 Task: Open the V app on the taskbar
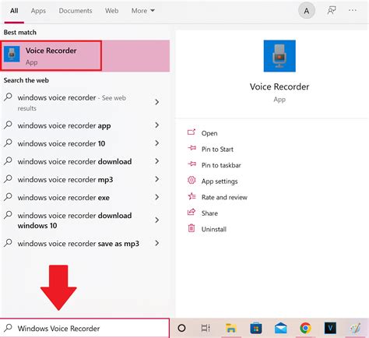[x=330, y=328]
